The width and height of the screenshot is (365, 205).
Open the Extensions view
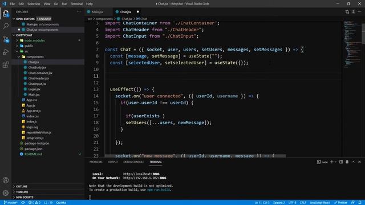pos(6,64)
